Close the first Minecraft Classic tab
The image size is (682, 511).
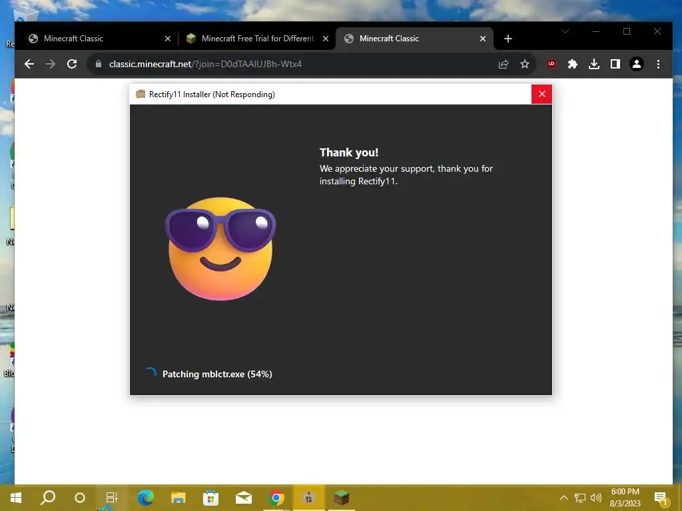[168, 39]
